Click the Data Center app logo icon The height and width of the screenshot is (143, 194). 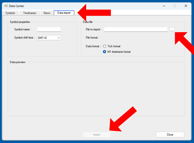pos(6,6)
